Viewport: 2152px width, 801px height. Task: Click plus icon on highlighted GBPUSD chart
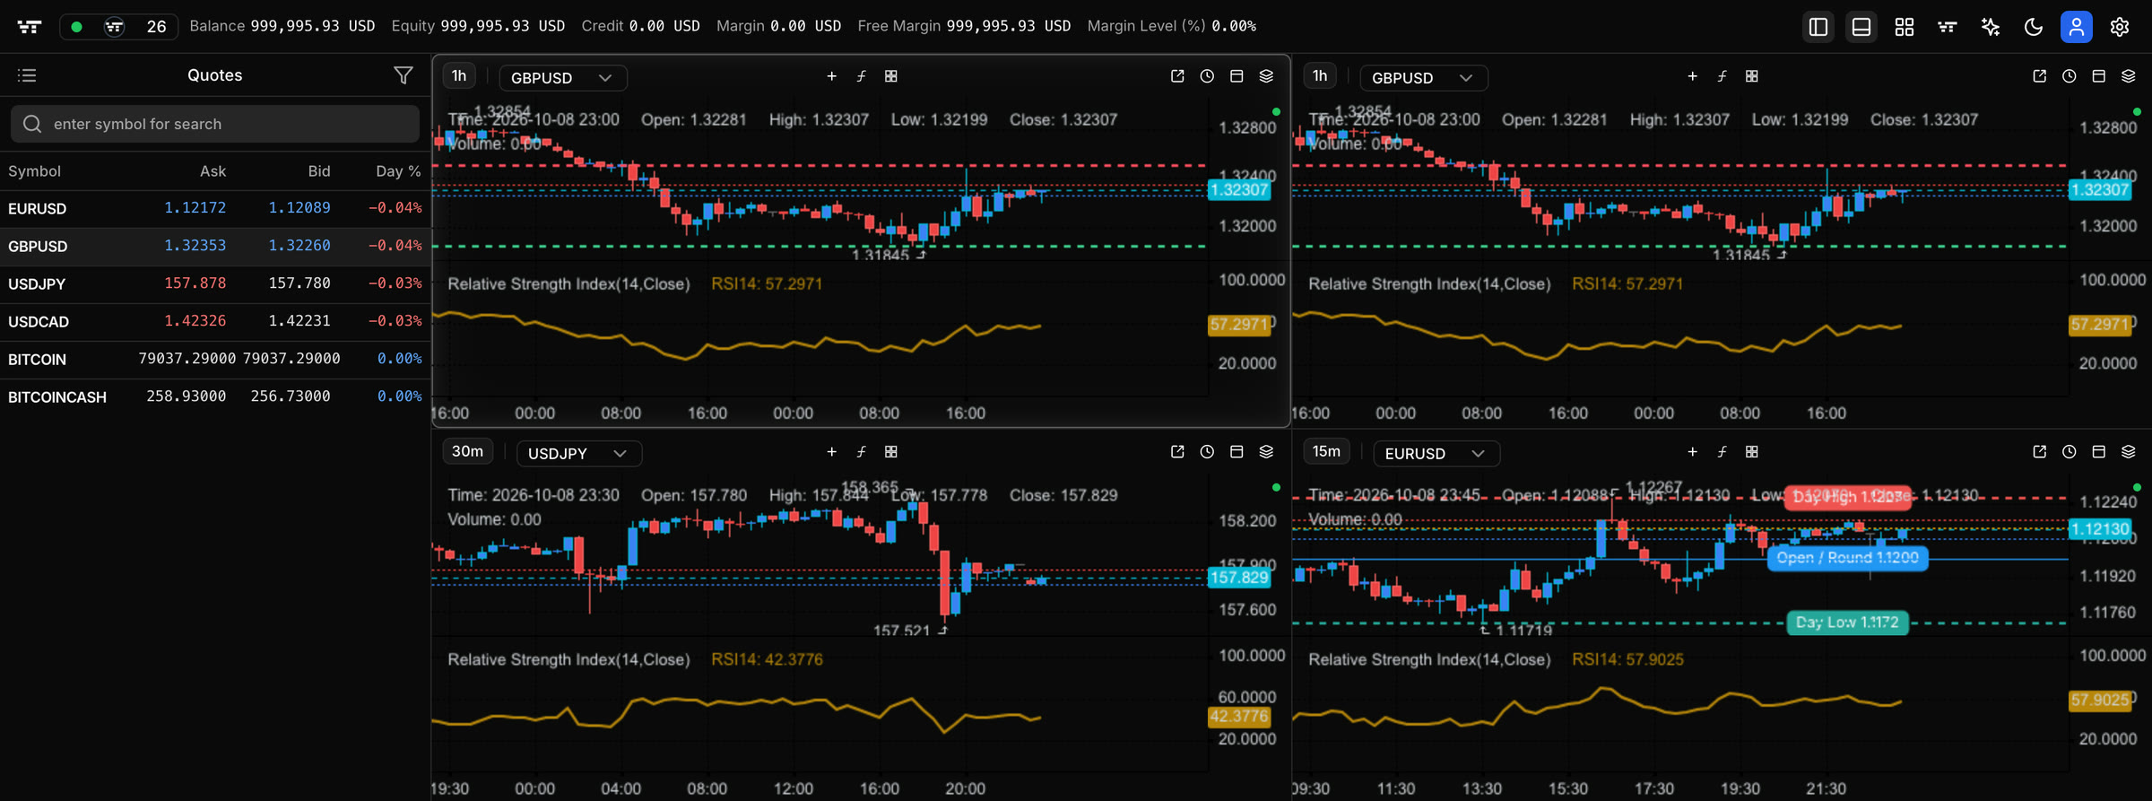[831, 77]
